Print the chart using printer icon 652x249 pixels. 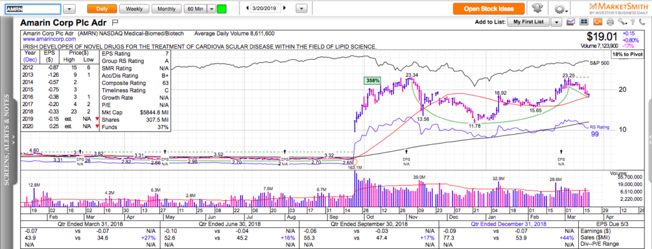pos(610,22)
